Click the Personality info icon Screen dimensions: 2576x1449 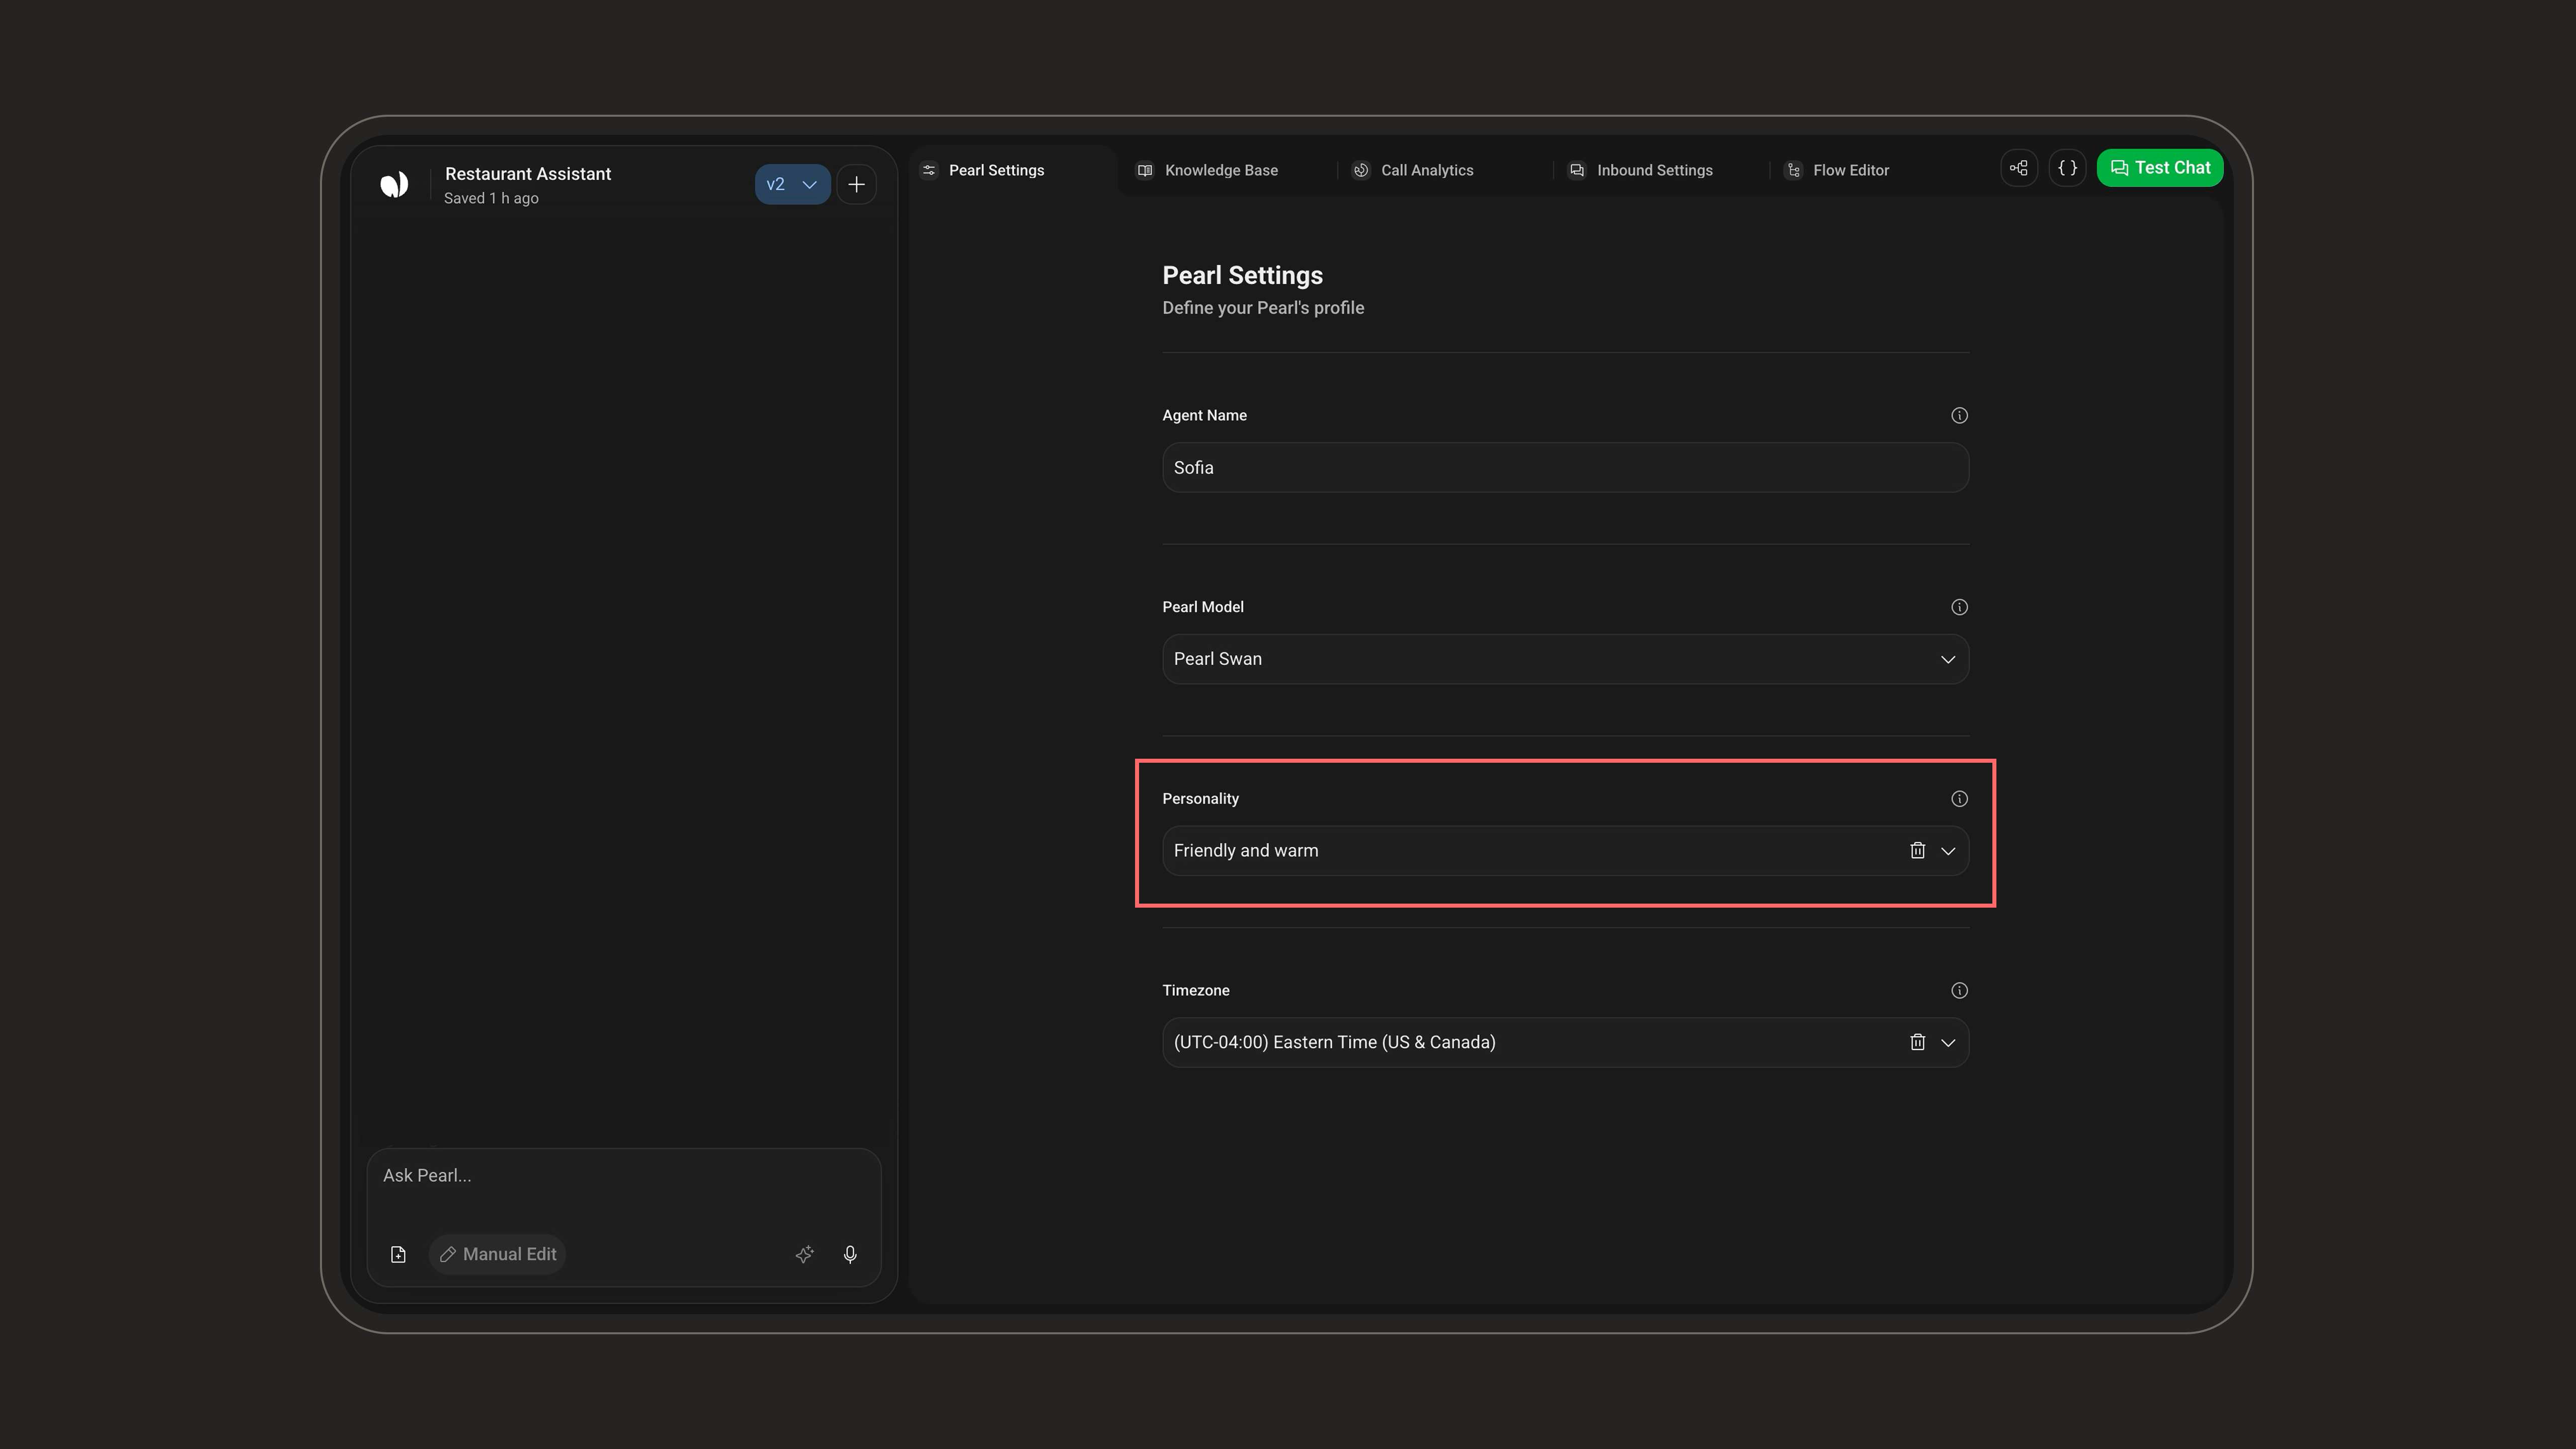pyautogui.click(x=1959, y=798)
